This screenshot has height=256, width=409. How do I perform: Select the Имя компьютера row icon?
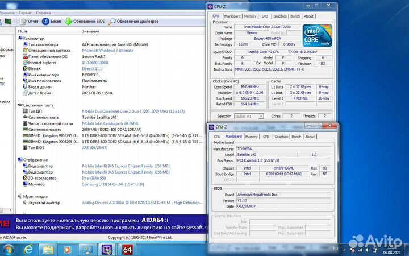click(x=25, y=75)
